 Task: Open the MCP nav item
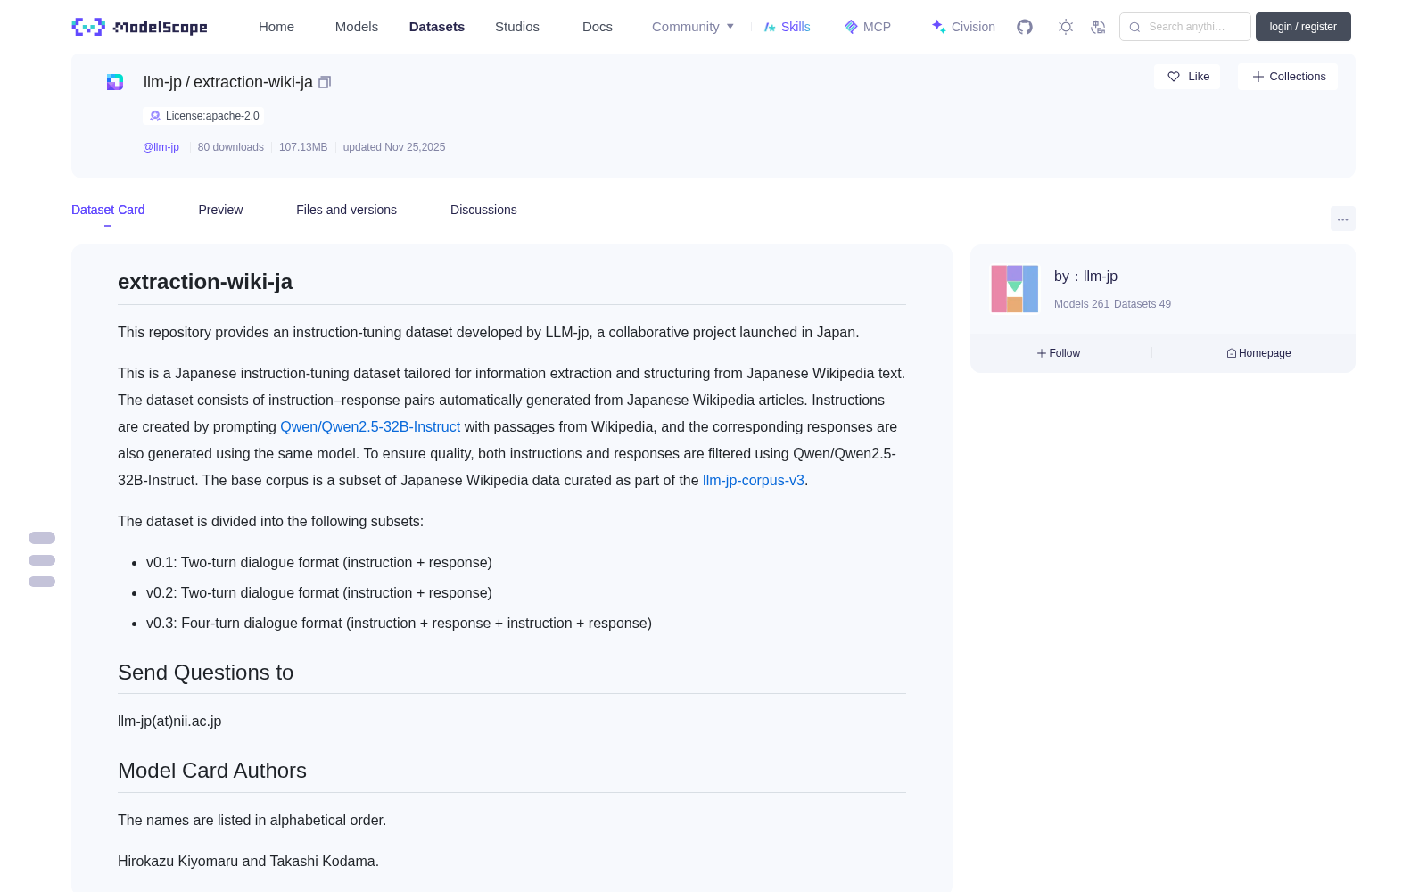[x=867, y=27]
